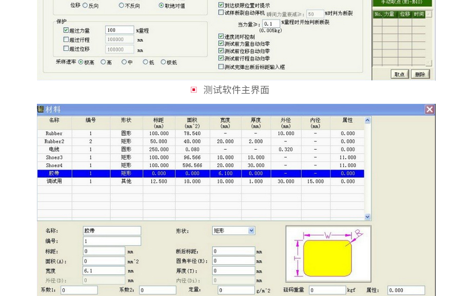This screenshot has width=472, height=296.
Task: Select the Rubber2 row in the table
Action: pos(54,141)
